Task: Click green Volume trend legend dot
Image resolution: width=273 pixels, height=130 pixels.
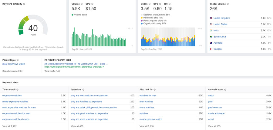Action: [72, 15]
